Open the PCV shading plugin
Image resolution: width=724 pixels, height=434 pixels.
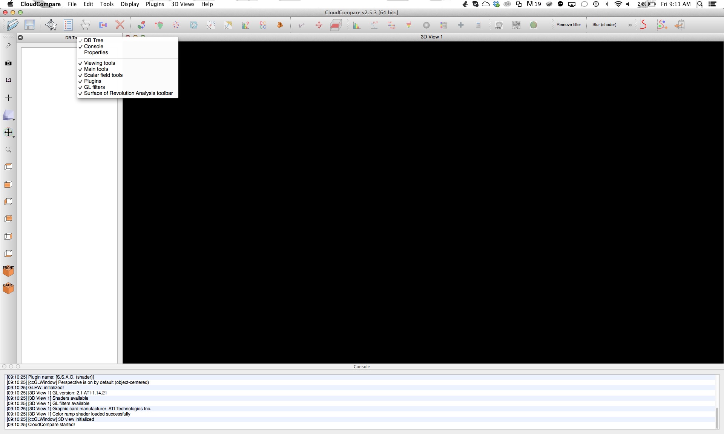(x=516, y=25)
